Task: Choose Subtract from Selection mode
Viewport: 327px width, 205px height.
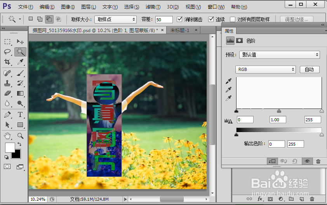Action: 49,19
